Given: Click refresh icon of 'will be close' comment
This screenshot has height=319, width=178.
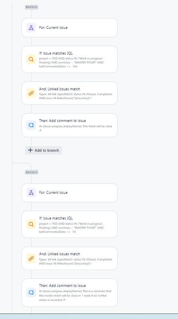Looking at the screenshot, I should point(31,125).
